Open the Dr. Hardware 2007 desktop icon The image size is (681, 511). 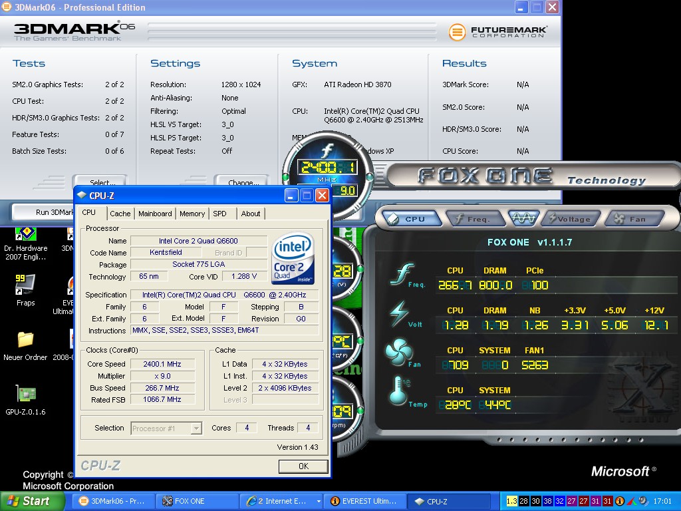point(26,244)
